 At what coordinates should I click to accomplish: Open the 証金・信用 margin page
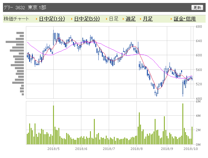tap(185, 19)
